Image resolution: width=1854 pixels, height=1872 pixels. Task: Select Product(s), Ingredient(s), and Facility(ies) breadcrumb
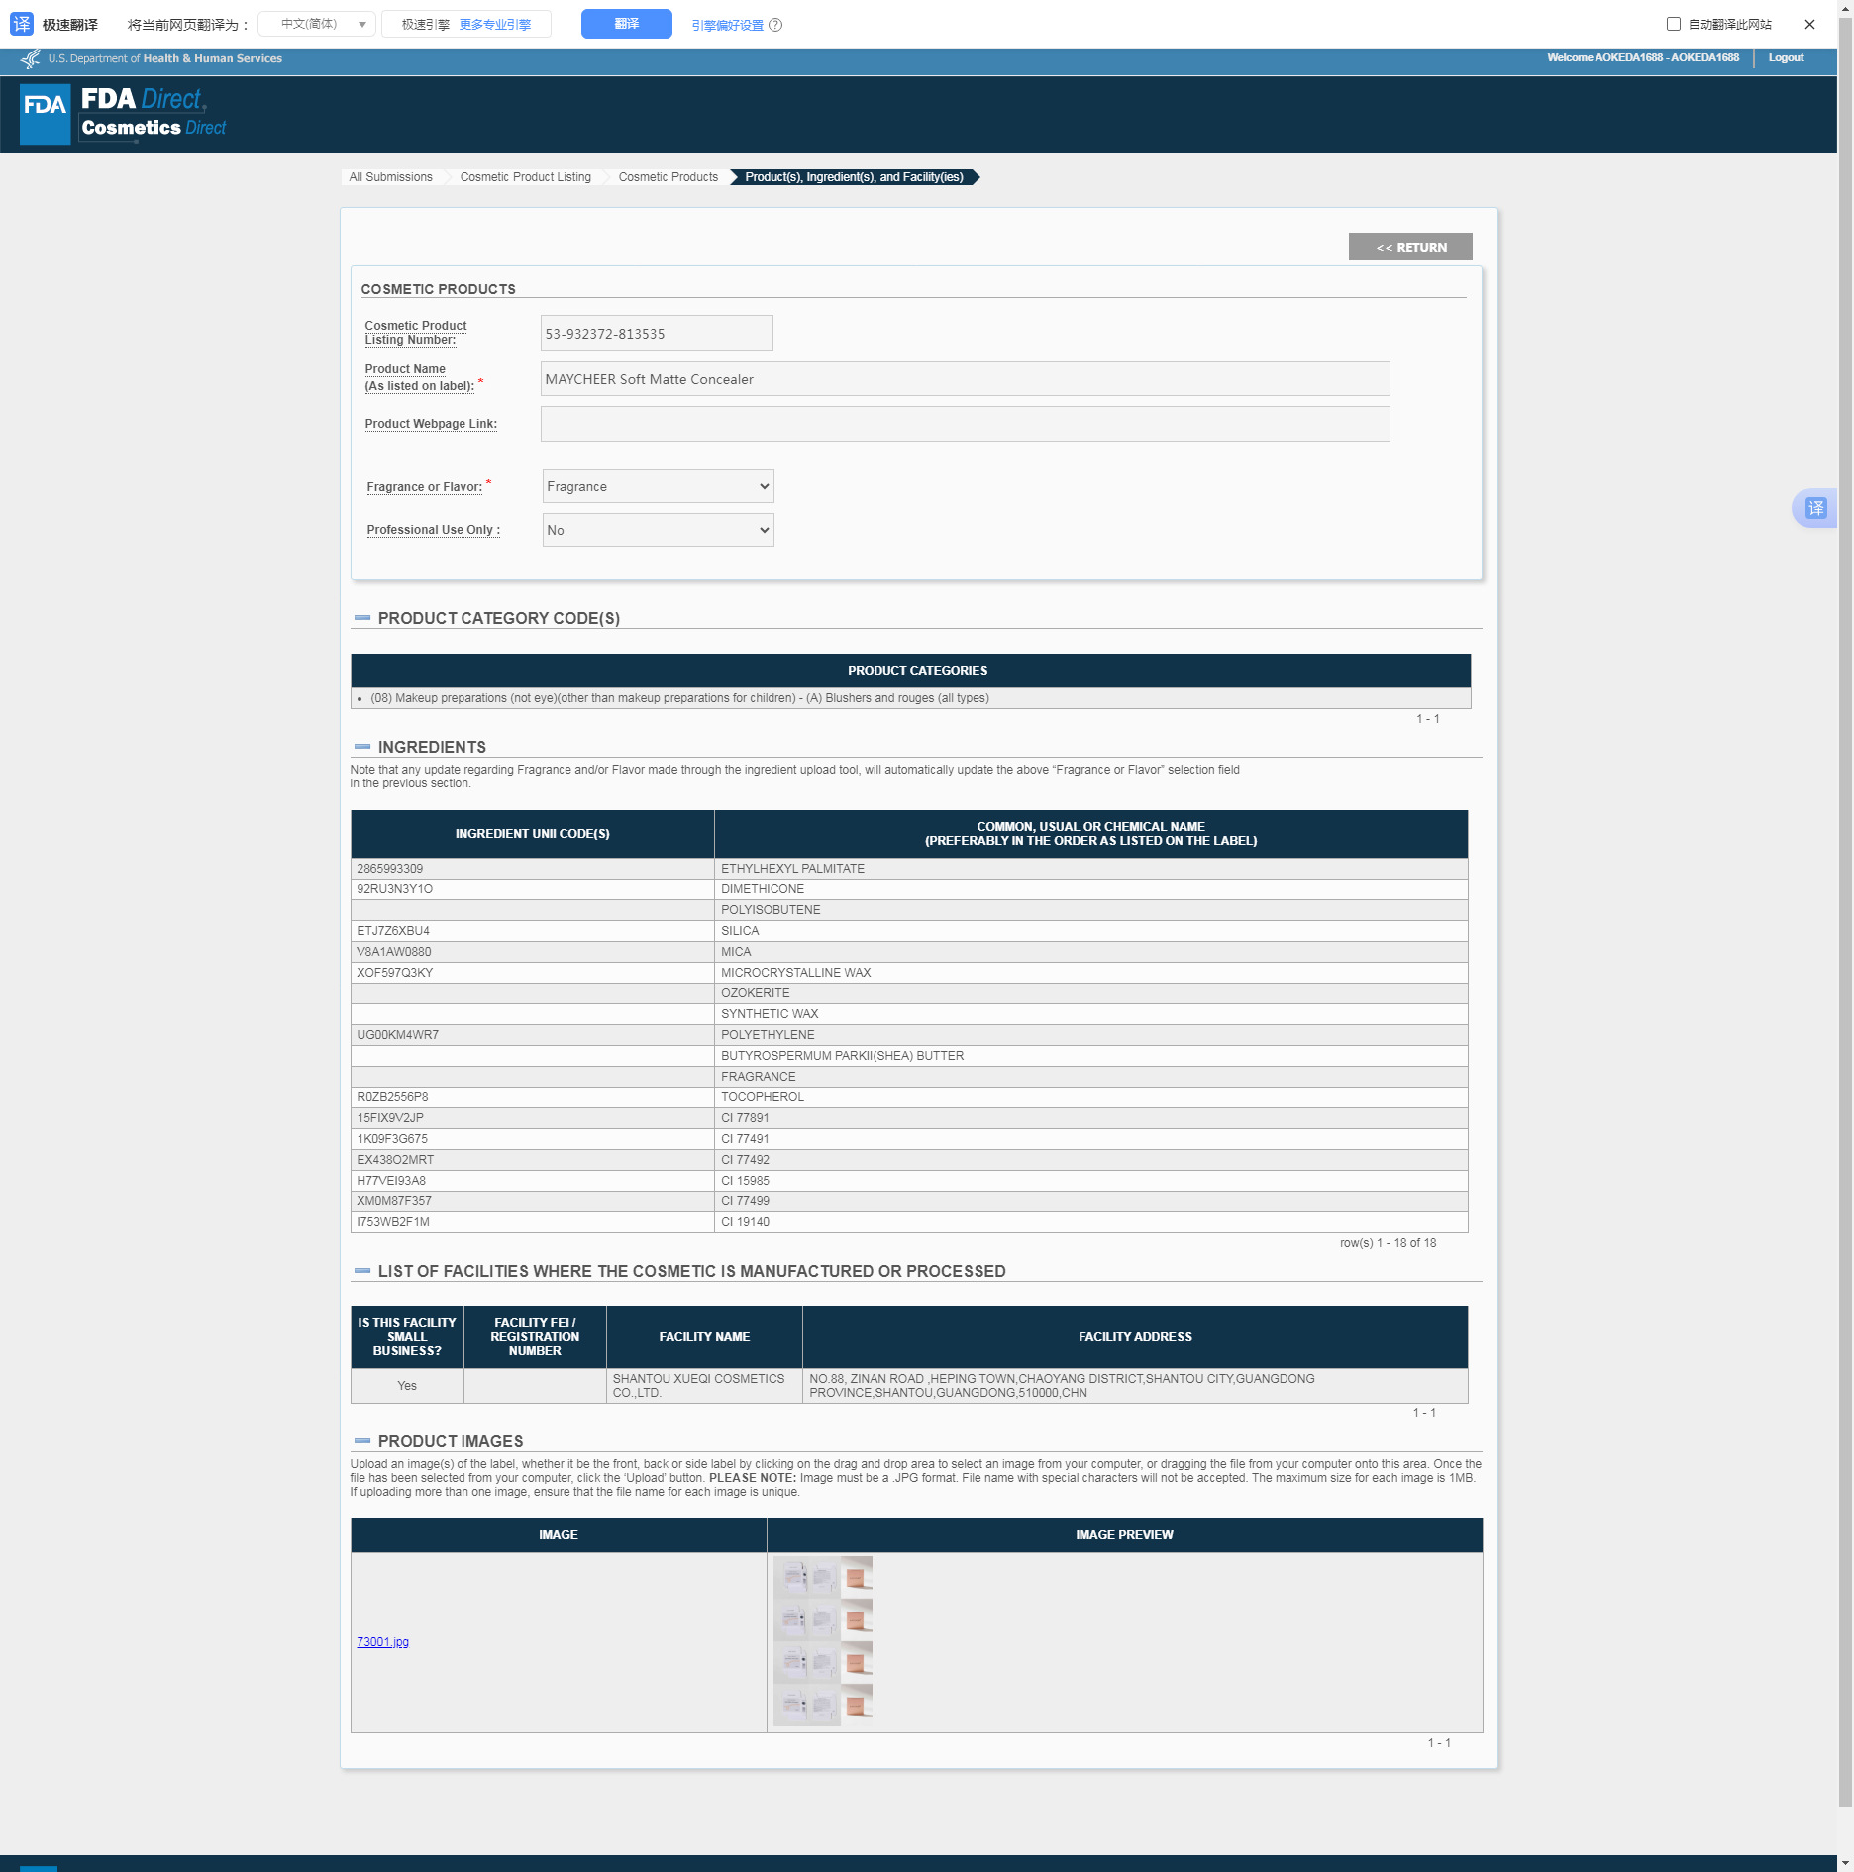[x=854, y=177]
